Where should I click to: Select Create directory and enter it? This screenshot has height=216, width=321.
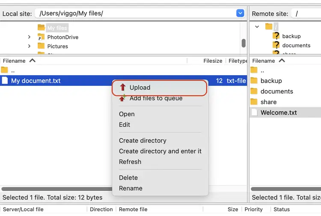pos(160,151)
